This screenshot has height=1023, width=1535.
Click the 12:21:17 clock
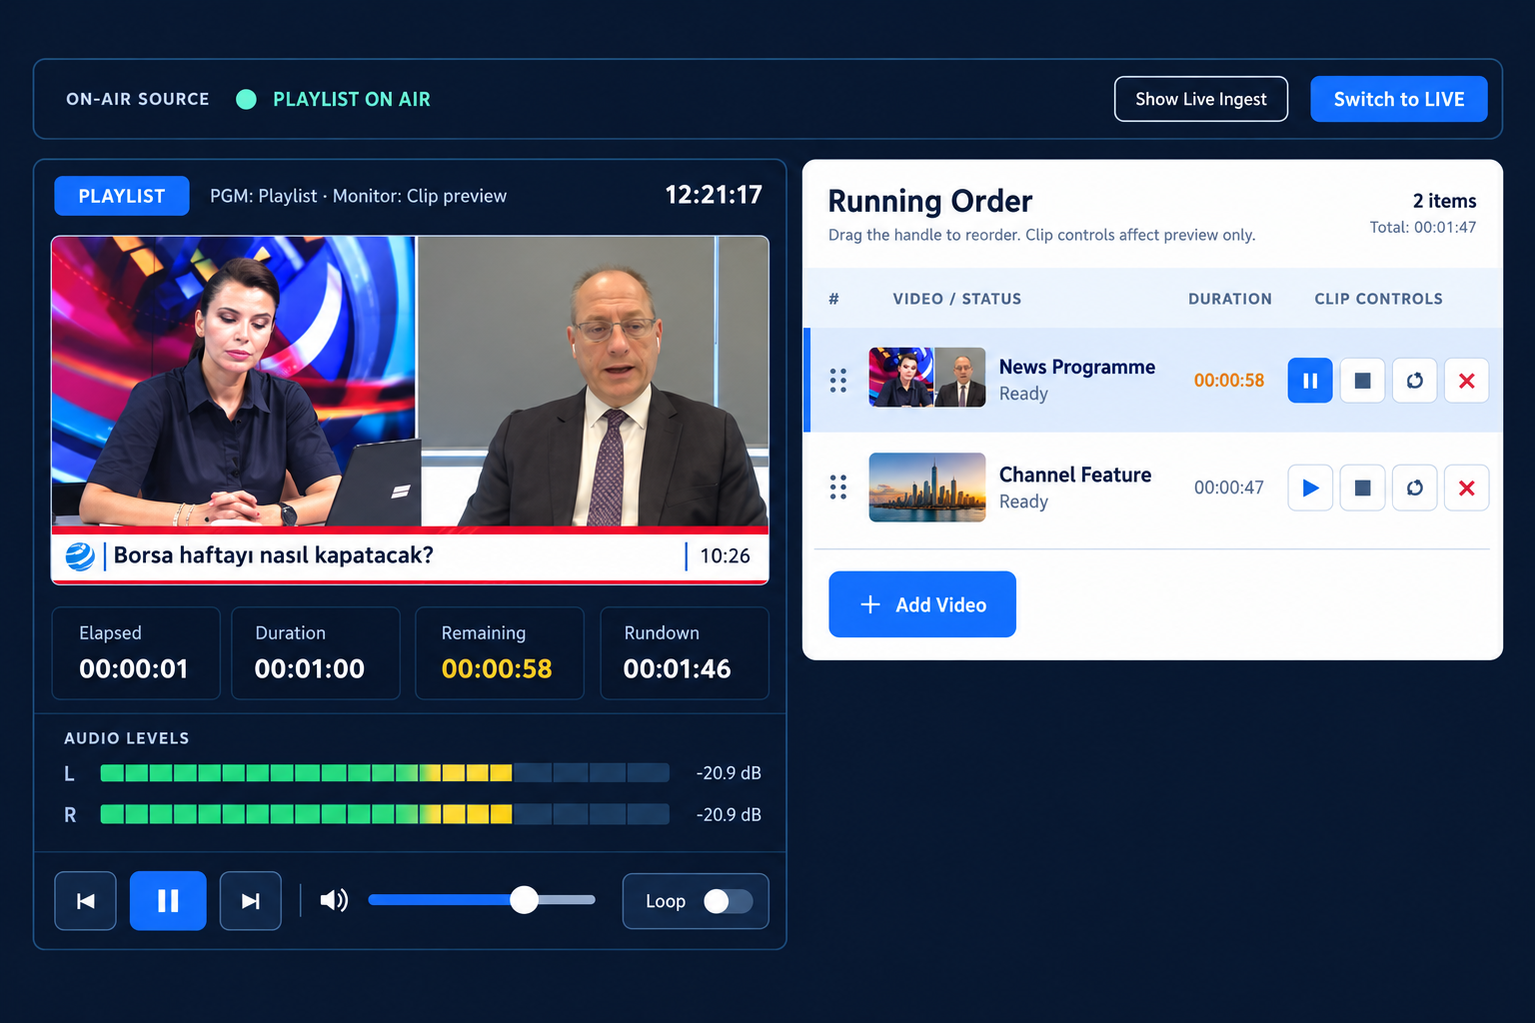click(x=714, y=195)
